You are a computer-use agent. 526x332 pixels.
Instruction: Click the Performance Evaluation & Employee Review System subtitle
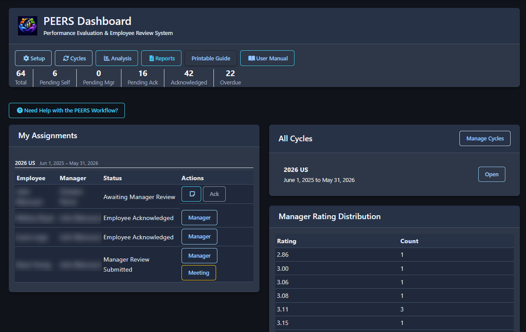point(108,33)
